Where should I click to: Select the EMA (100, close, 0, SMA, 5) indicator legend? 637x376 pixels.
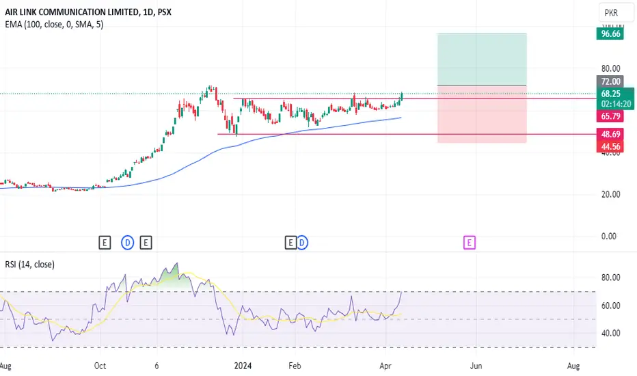coord(54,25)
